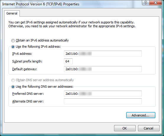Click the Preferred DNS server field
164x136 pixels.
click(103, 94)
